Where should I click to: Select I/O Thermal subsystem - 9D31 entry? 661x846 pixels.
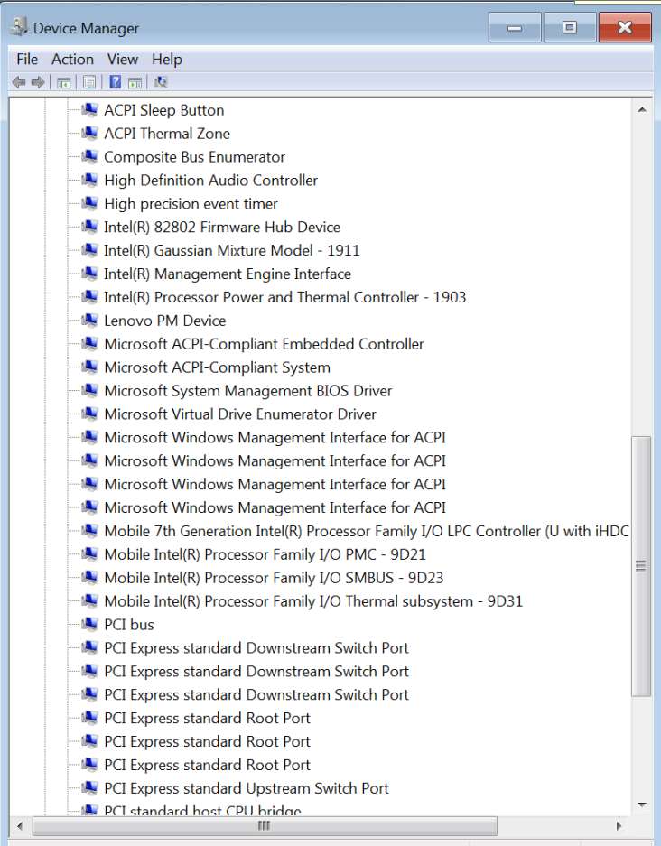313,601
